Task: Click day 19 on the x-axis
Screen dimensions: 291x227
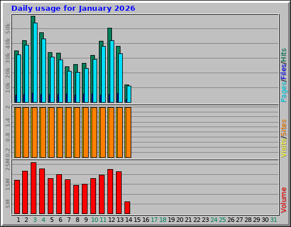Action: click(171, 220)
